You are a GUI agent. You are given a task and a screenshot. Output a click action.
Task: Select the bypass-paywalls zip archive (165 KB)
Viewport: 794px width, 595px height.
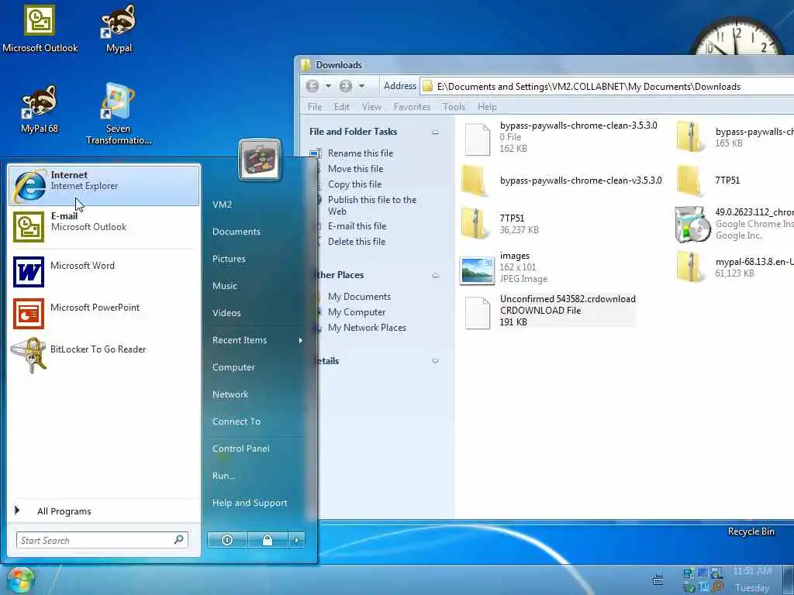point(689,136)
